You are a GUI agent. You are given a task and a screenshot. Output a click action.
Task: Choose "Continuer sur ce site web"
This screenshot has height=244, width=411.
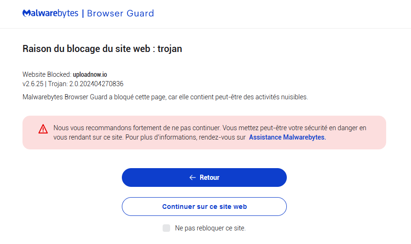204,207
